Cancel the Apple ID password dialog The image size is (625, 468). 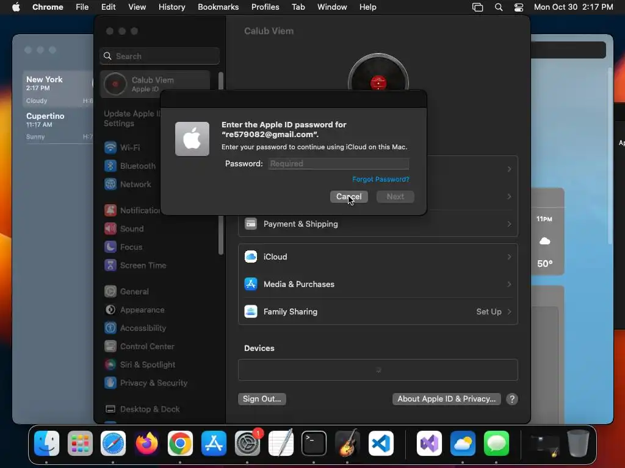(x=349, y=197)
